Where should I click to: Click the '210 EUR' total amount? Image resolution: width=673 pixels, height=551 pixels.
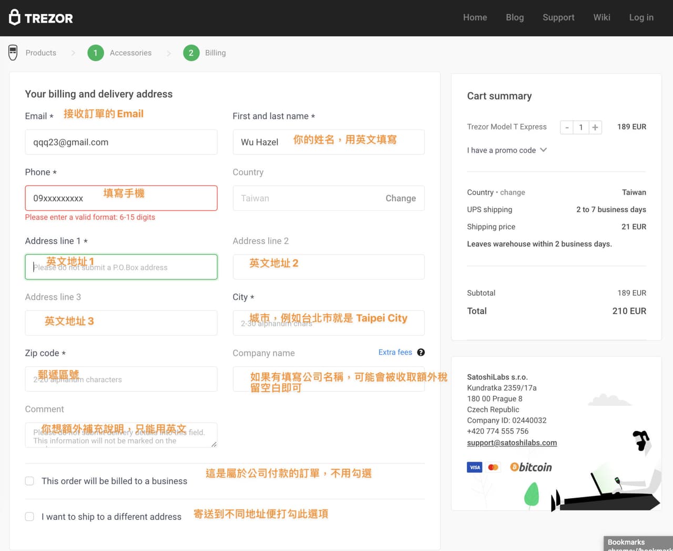tap(629, 311)
